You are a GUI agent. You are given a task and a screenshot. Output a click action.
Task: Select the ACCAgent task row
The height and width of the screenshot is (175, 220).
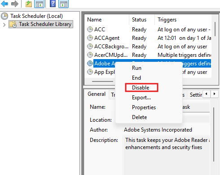[149, 38]
